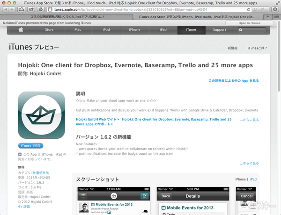Open Mac in Apple navigation bar
Image resolution: width=281 pixels, height=215 pixels.
click(x=78, y=30)
